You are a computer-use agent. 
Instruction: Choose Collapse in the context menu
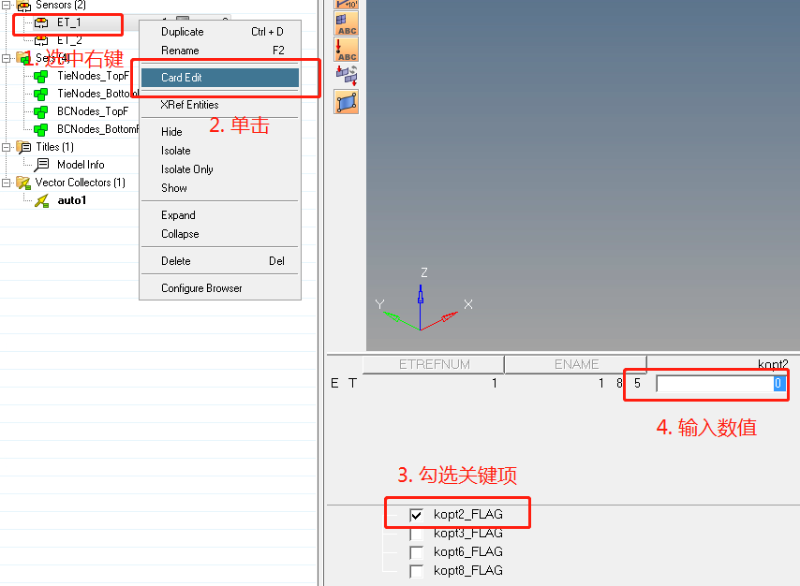tap(220, 234)
